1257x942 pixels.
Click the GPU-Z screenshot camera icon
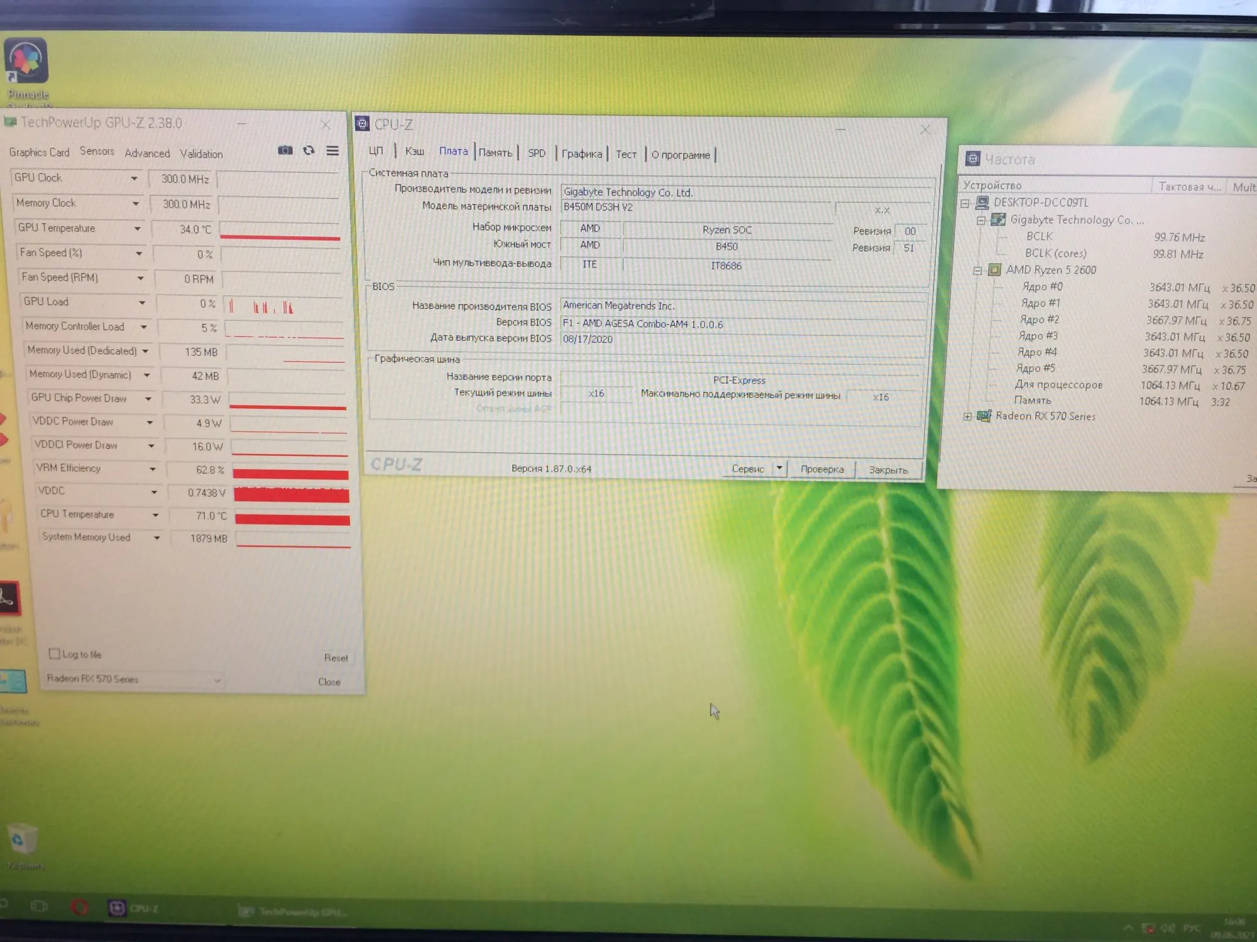click(x=285, y=150)
